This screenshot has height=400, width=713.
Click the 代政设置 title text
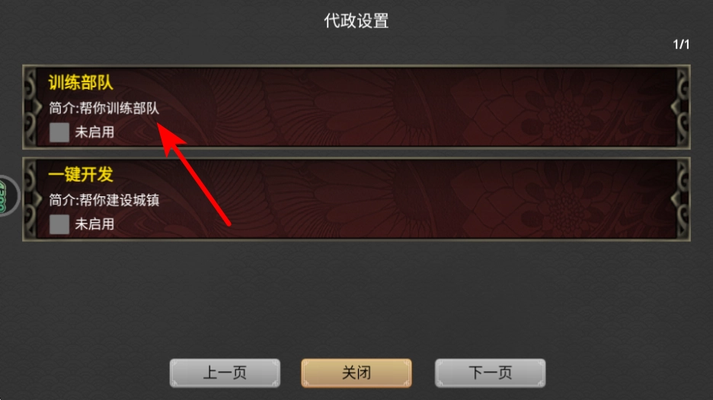(356, 21)
